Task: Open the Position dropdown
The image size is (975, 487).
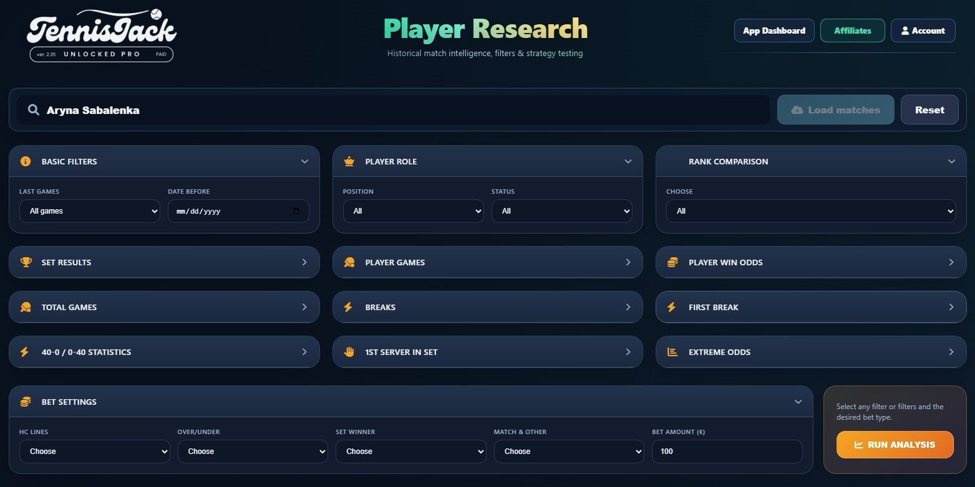Action: [413, 211]
